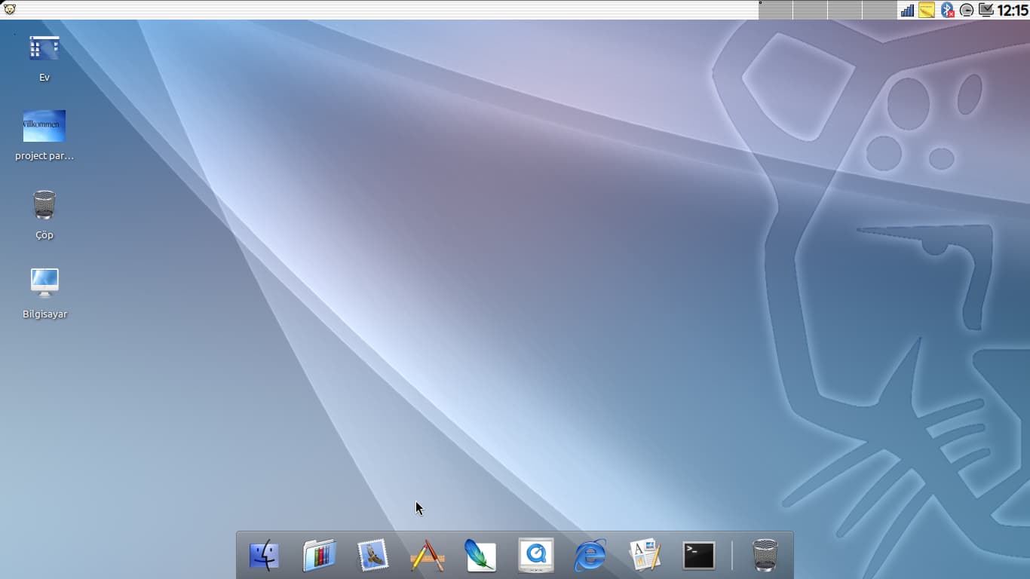The height and width of the screenshot is (579, 1030).
Task: Select the Bilgisayar computer desktop icon
Action: point(44,283)
